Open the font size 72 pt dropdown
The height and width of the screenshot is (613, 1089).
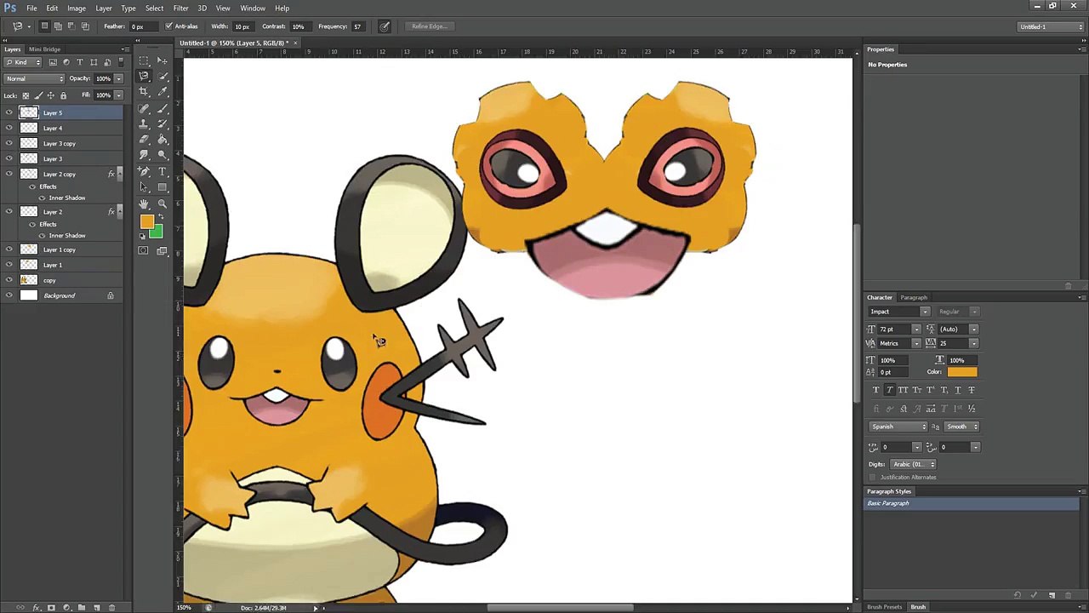tap(915, 329)
